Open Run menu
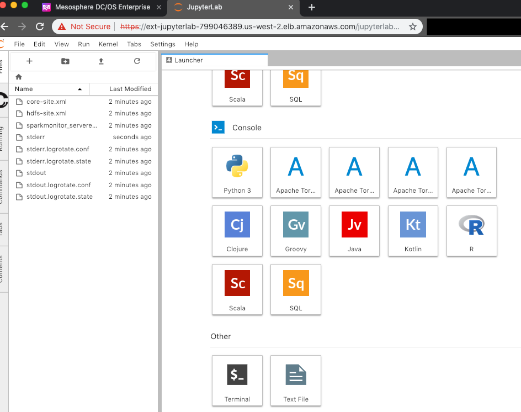521x412 pixels. pyautogui.click(x=84, y=44)
